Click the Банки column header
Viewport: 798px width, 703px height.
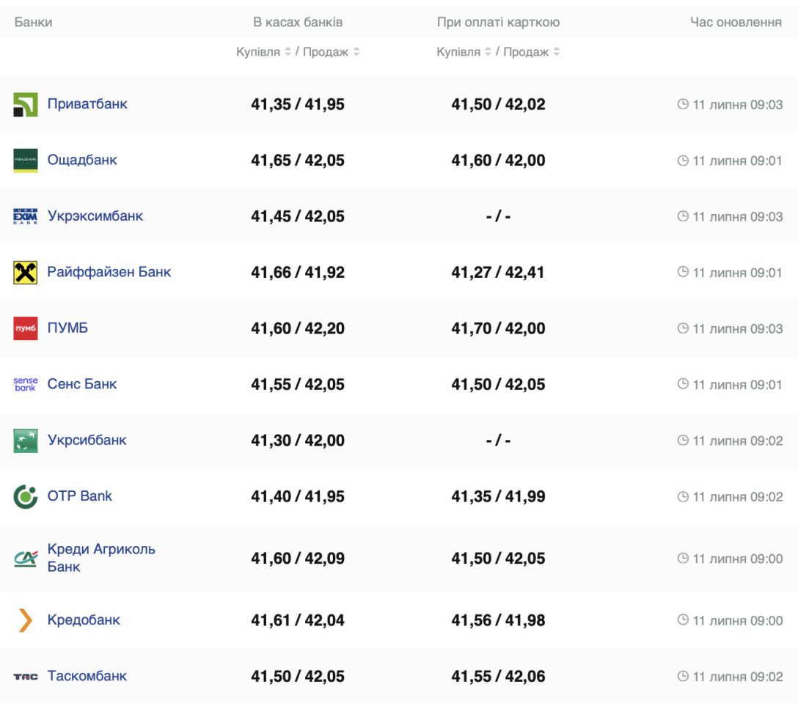coord(33,22)
